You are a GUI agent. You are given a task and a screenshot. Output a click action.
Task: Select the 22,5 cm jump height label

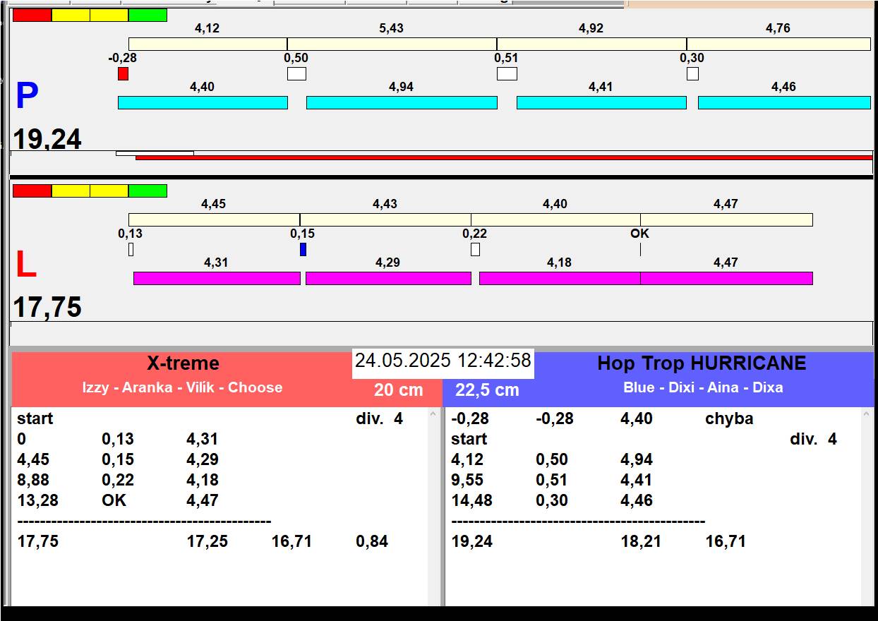coord(487,390)
